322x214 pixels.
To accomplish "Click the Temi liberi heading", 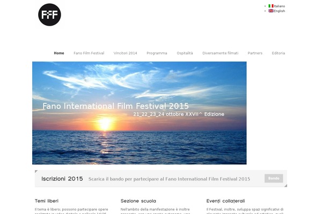I will pyautogui.click(x=47, y=201).
